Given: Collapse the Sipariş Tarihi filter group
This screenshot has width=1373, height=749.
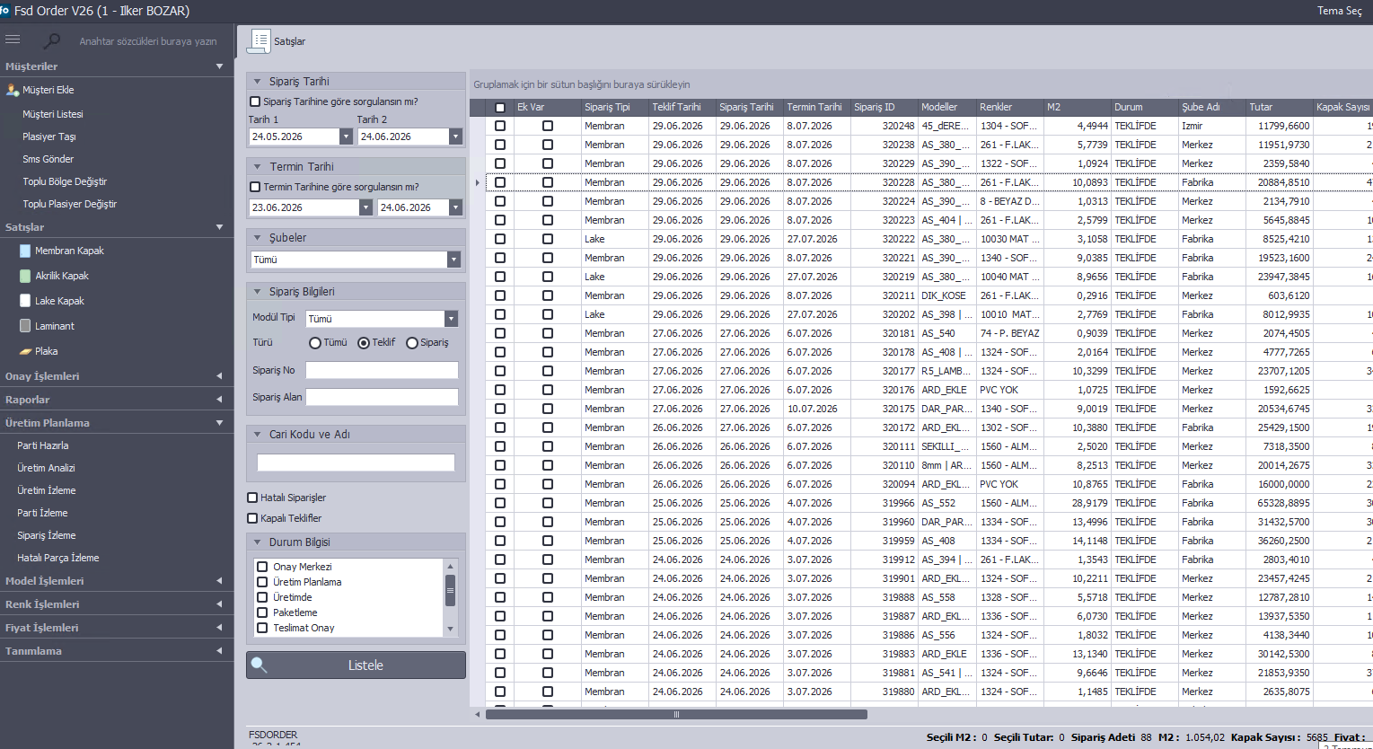Looking at the screenshot, I should (x=257, y=82).
